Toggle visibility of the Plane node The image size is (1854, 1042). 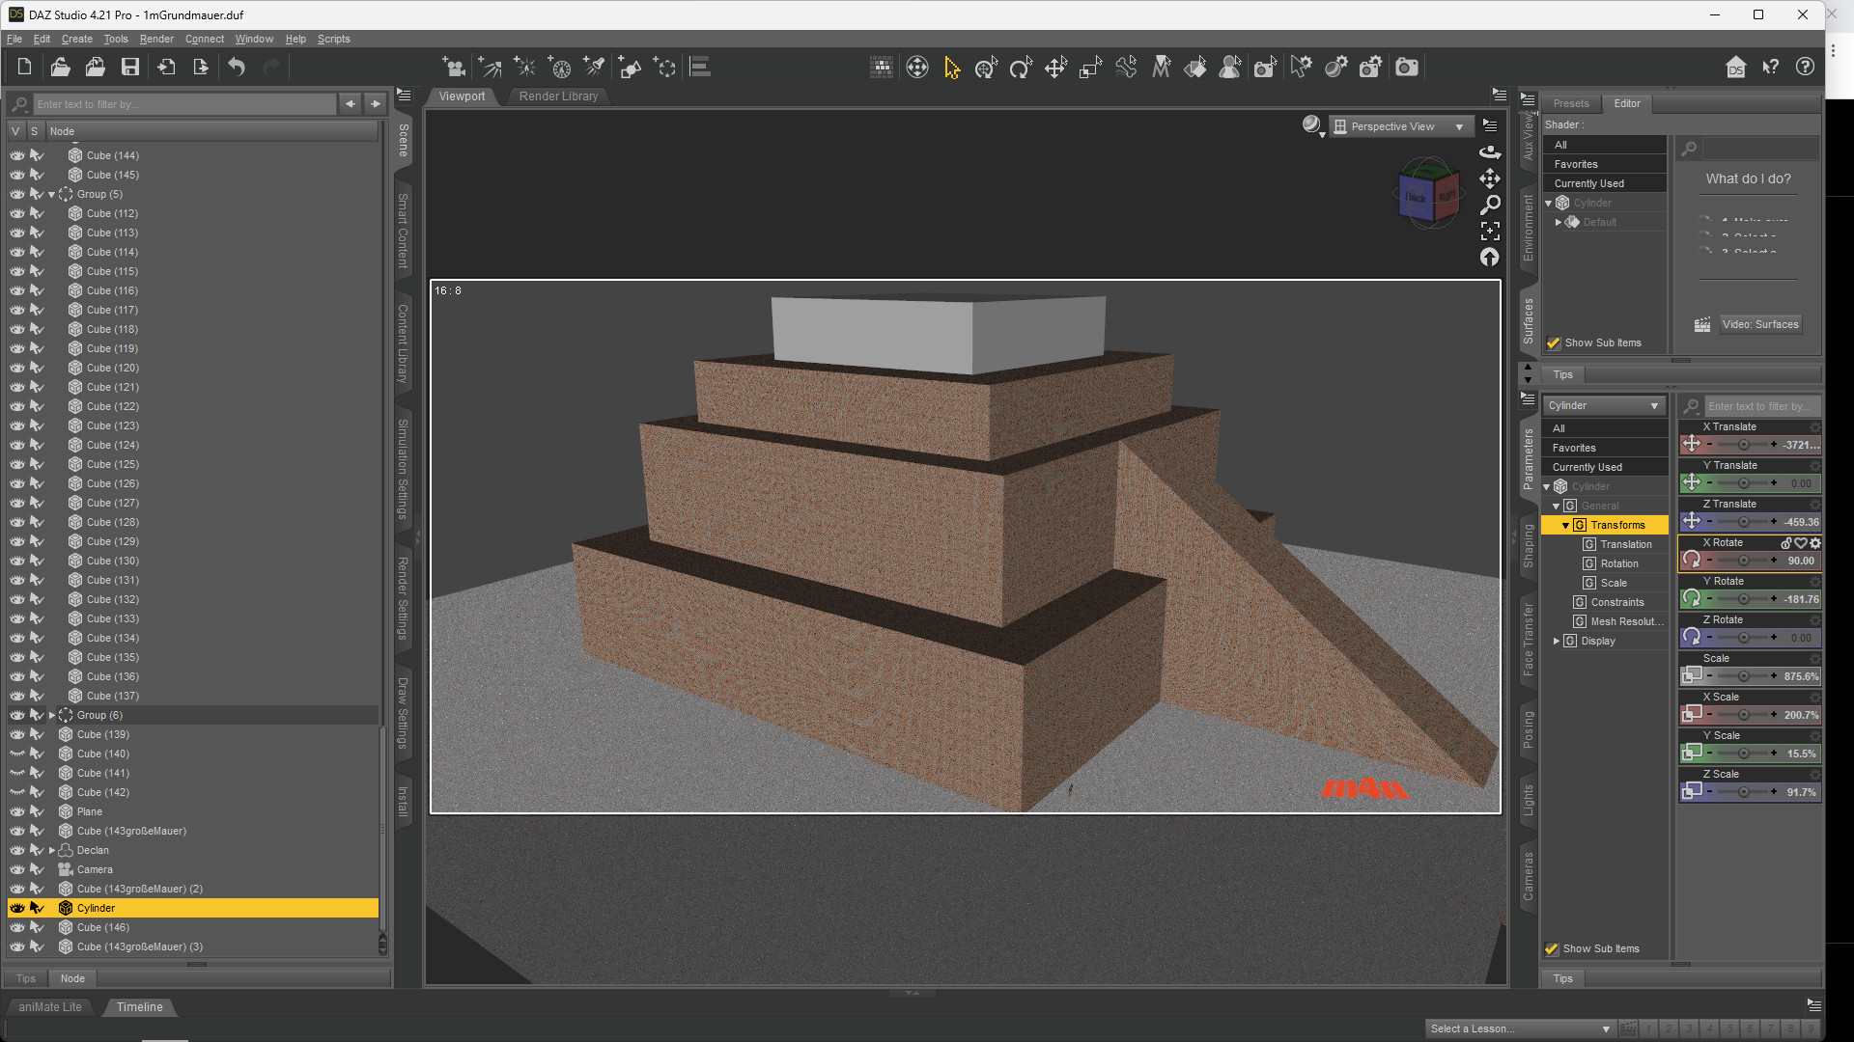(17, 811)
